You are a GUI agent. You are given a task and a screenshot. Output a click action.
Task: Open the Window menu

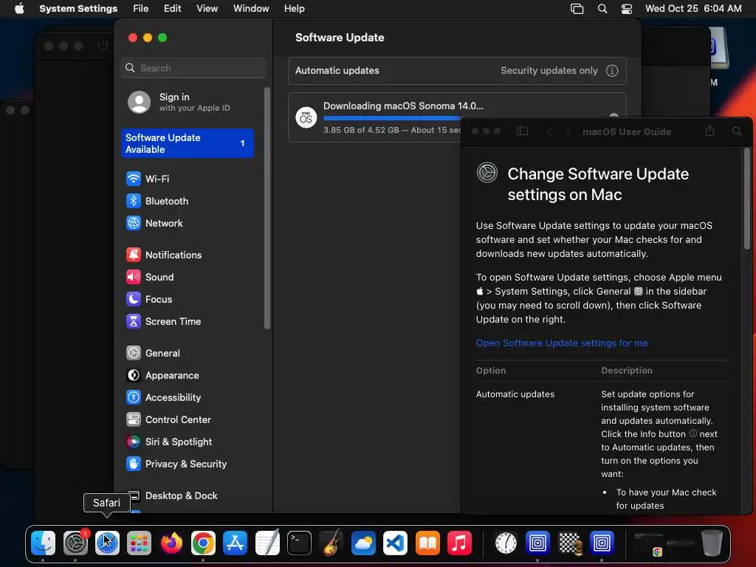pos(251,9)
